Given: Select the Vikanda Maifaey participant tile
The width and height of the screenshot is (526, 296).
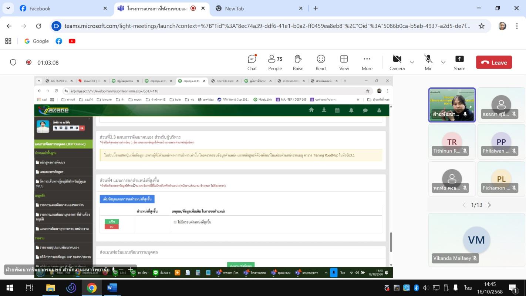Looking at the screenshot, I should (476, 240).
